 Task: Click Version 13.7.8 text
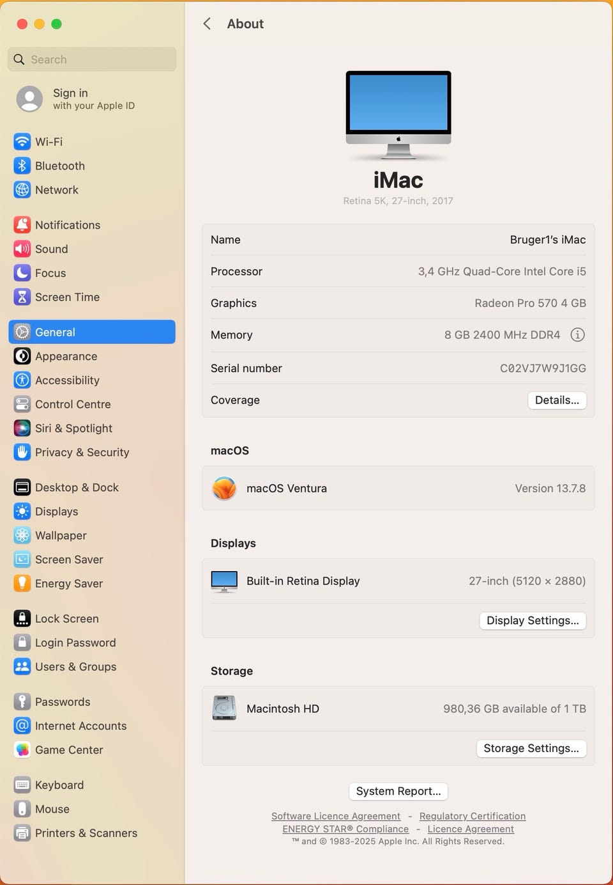tap(550, 488)
